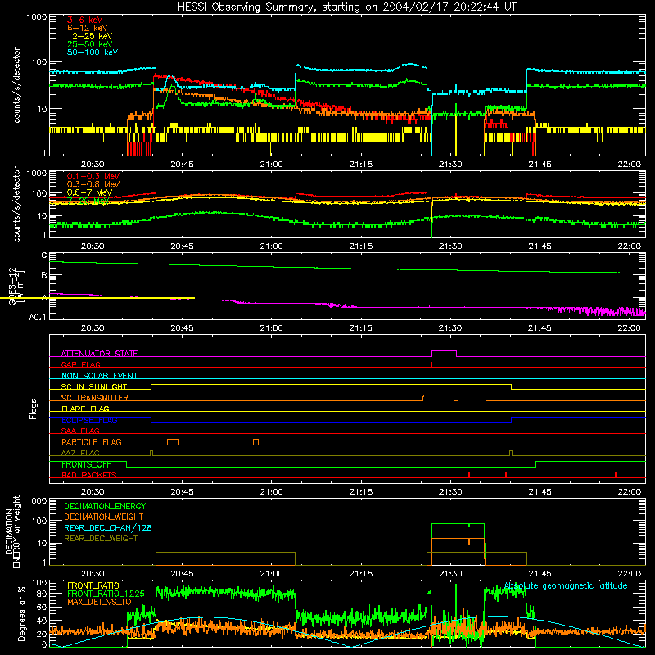
Task: Click the green DECIMATION_ENERGY plateau top edge
Action: click(458, 524)
